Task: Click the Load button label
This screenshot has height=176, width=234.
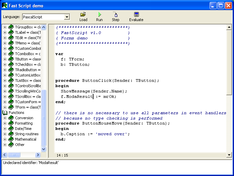Action: 83,20
